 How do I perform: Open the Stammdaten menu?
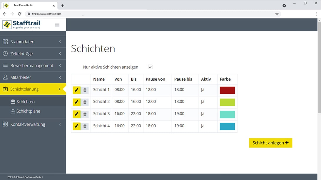click(x=33, y=42)
